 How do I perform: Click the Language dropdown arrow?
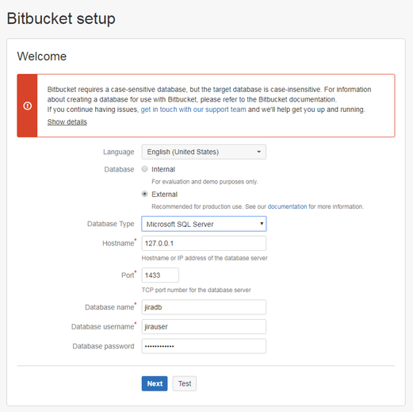click(258, 152)
